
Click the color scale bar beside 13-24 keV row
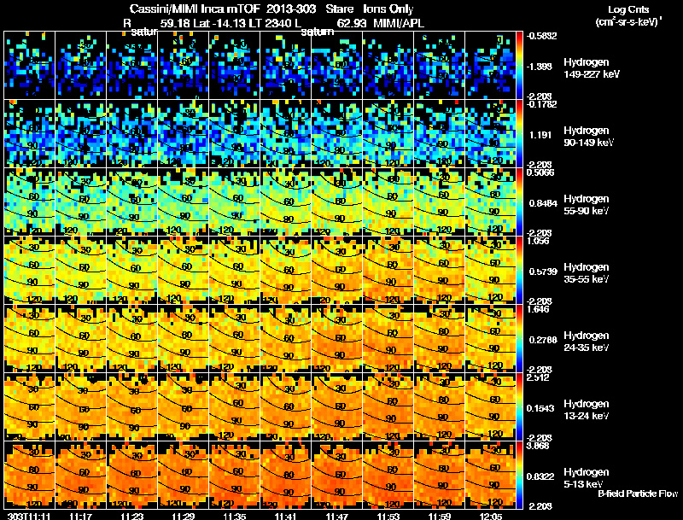pos(520,406)
